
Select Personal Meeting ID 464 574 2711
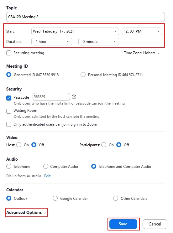(x=83, y=75)
